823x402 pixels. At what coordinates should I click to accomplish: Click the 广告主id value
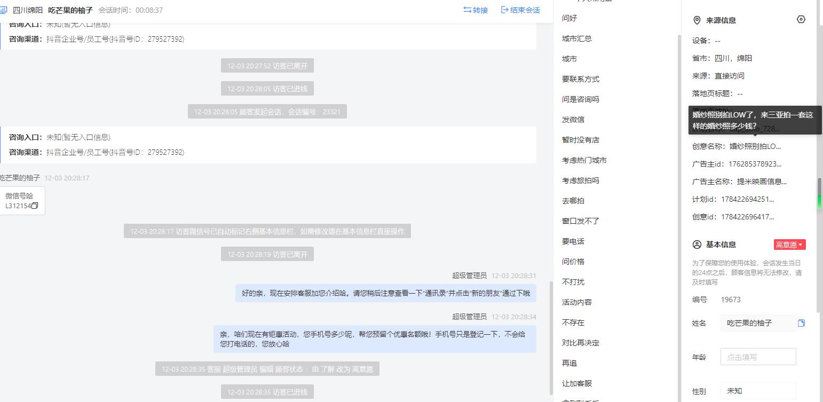[755, 164]
